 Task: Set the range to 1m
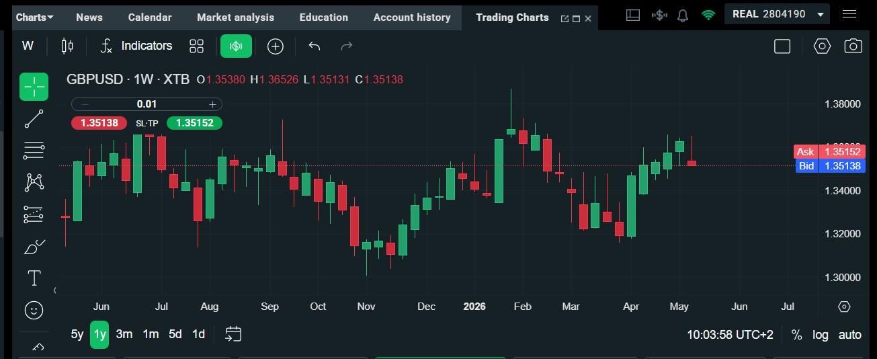151,334
